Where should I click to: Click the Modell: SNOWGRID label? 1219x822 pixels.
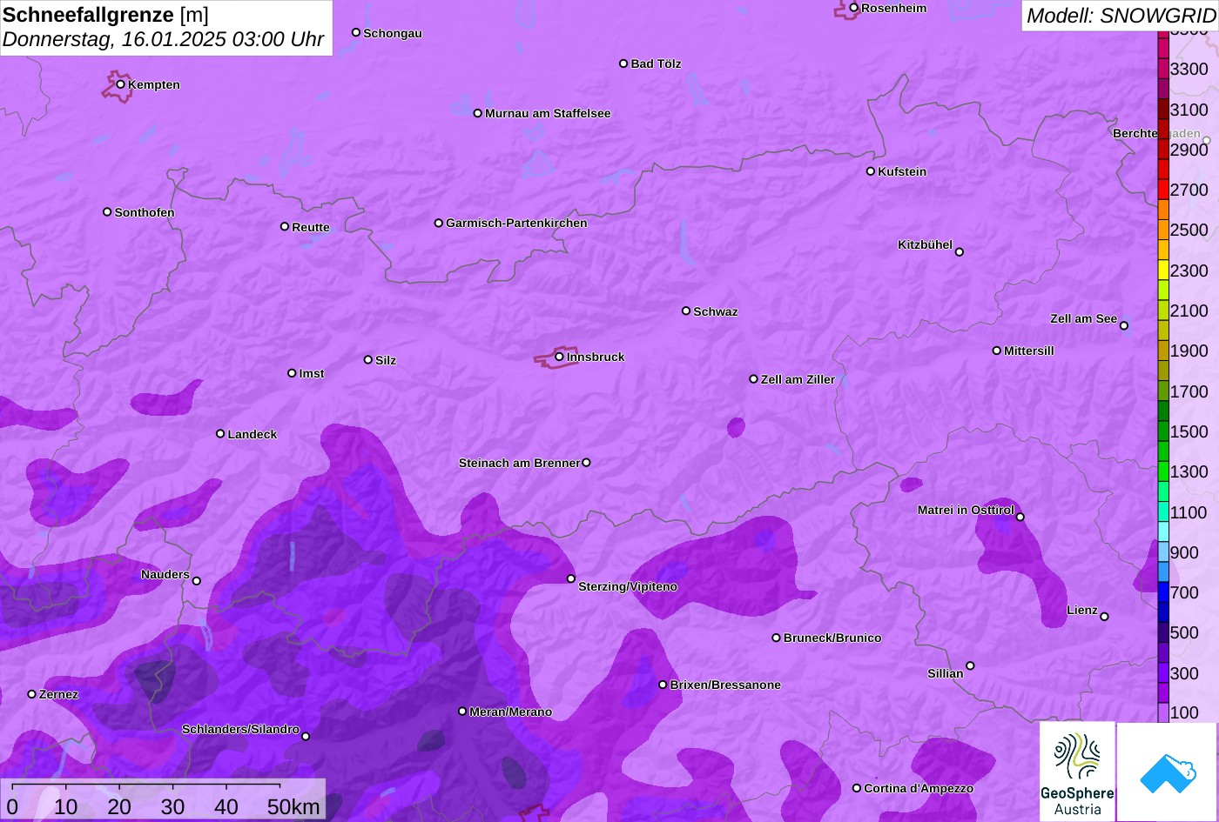point(1121,16)
